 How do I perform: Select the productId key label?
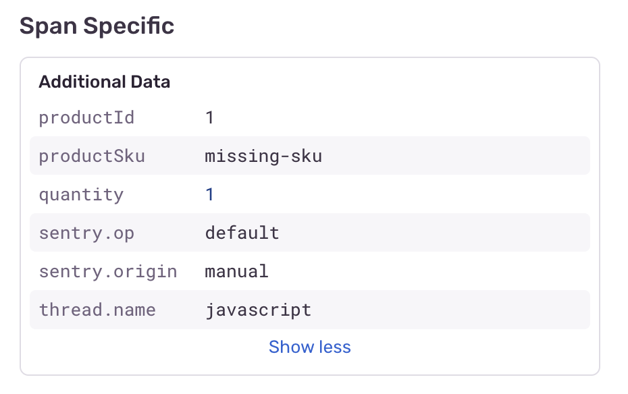click(x=86, y=117)
